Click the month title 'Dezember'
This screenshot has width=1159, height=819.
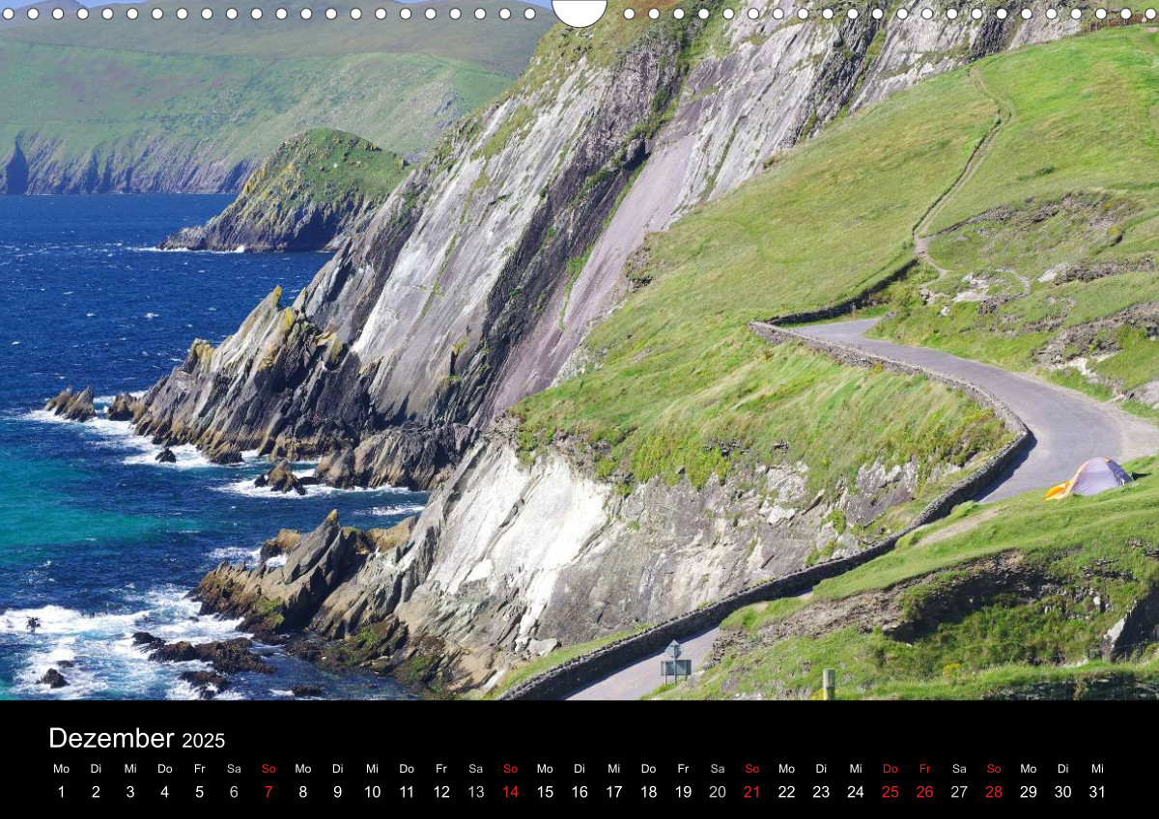click(x=112, y=739)
